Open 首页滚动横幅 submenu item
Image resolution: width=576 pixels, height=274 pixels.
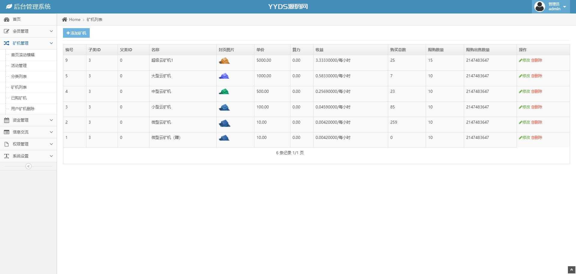(23, 55)
